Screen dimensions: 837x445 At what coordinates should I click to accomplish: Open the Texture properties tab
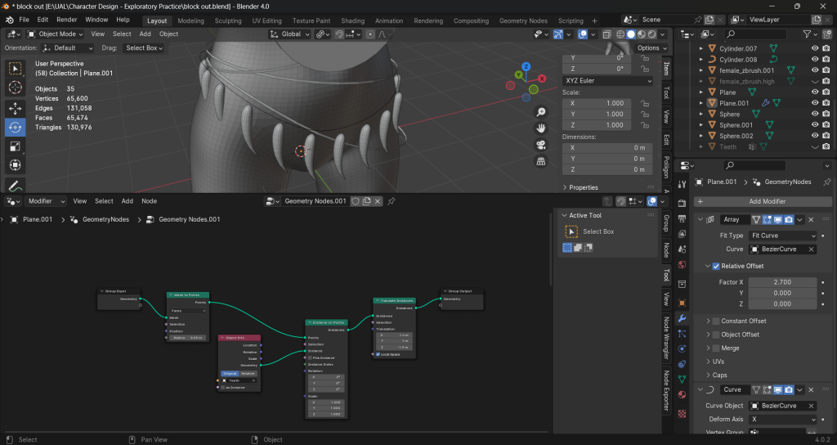pos(682,413)
